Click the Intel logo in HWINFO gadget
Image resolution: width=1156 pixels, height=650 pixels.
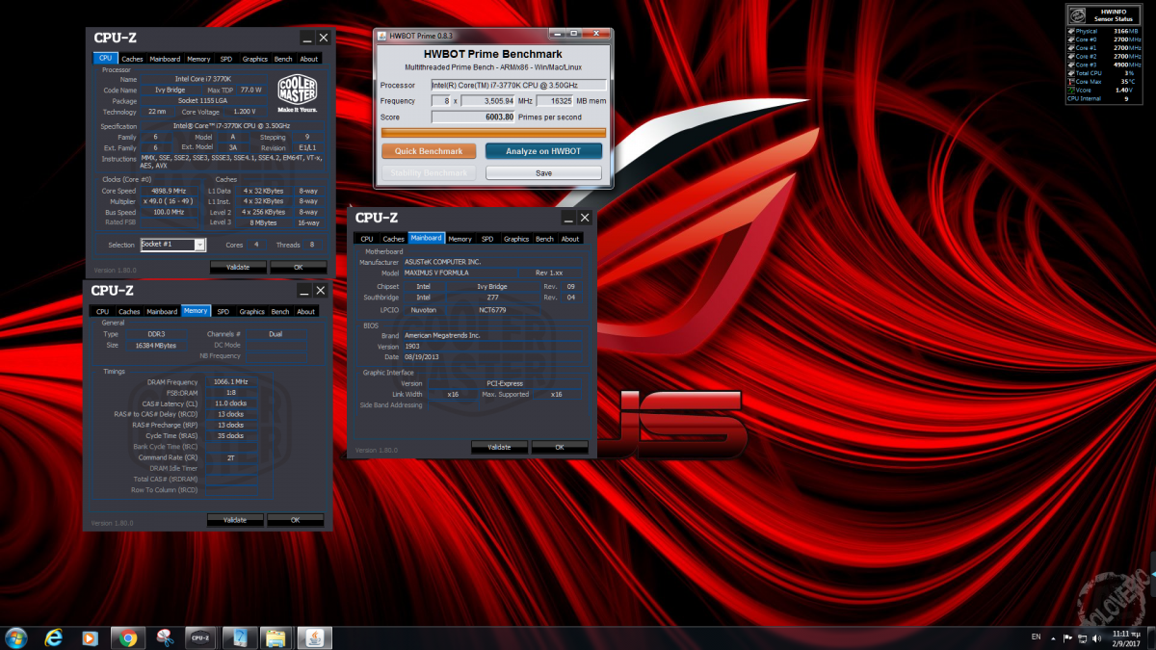click(x=1079, y=15)
